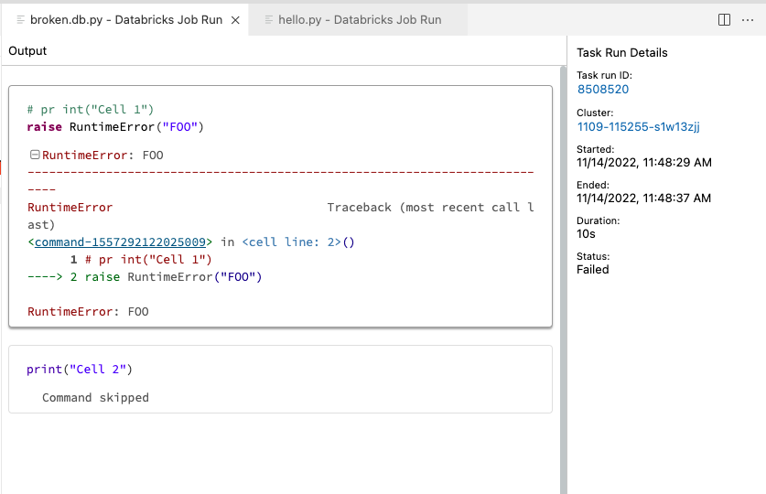The height and width of the screenshot is (494, 766).
Task: Click the file icon on broken.db.py tab
Action: click(20, 19)
